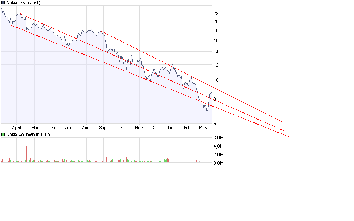354x221 pixels.
Task: Click the tallest red volume spike in April
Action: point(26,154)
